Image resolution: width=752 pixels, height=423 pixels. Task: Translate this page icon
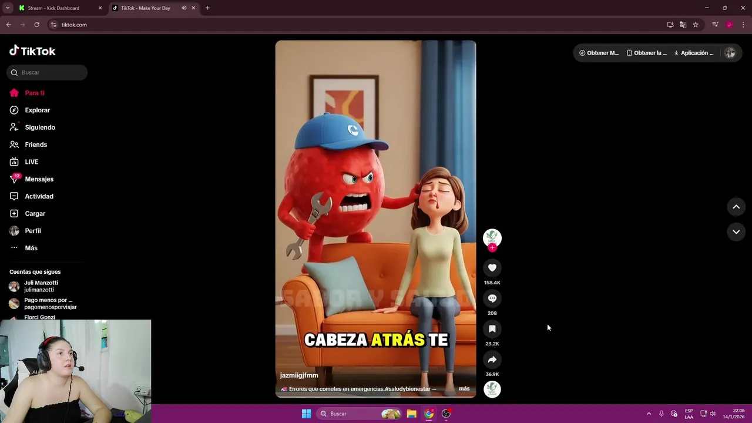pyautogui.click(x=683, y=25)
